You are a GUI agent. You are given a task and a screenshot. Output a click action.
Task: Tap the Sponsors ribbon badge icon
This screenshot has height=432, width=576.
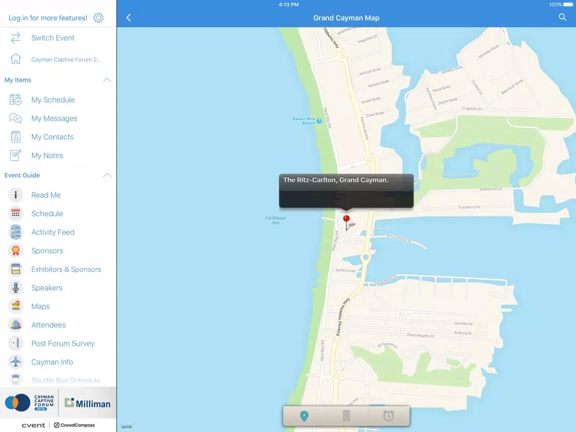click(x=15, y=250)
